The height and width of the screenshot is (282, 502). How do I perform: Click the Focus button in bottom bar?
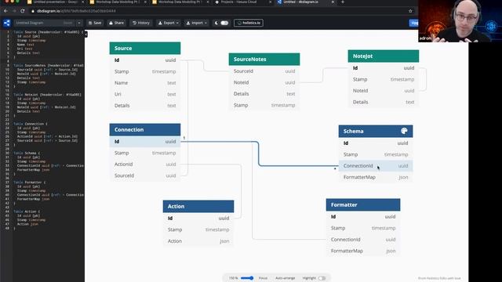(263, 278)
